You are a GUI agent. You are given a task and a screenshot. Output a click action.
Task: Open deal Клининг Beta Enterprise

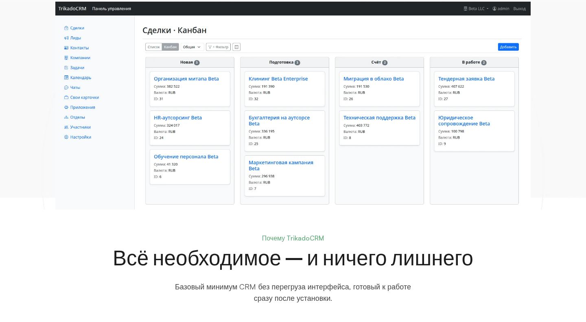point(278,79)
